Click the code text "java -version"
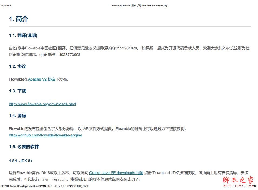 tap(53, 179)
